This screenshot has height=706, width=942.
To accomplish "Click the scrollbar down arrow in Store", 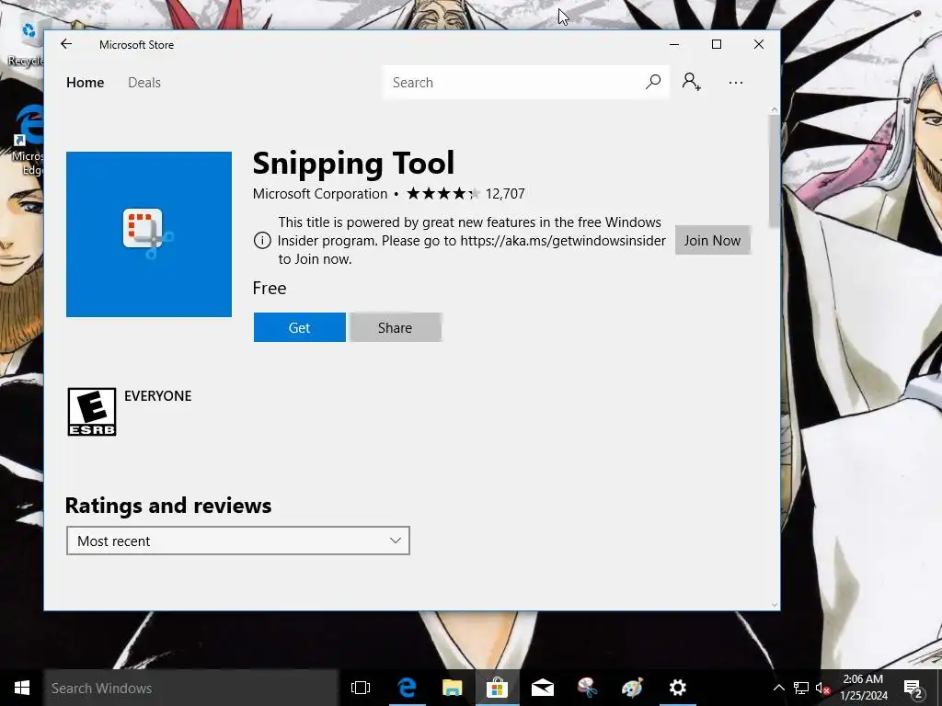I will 774,605.
